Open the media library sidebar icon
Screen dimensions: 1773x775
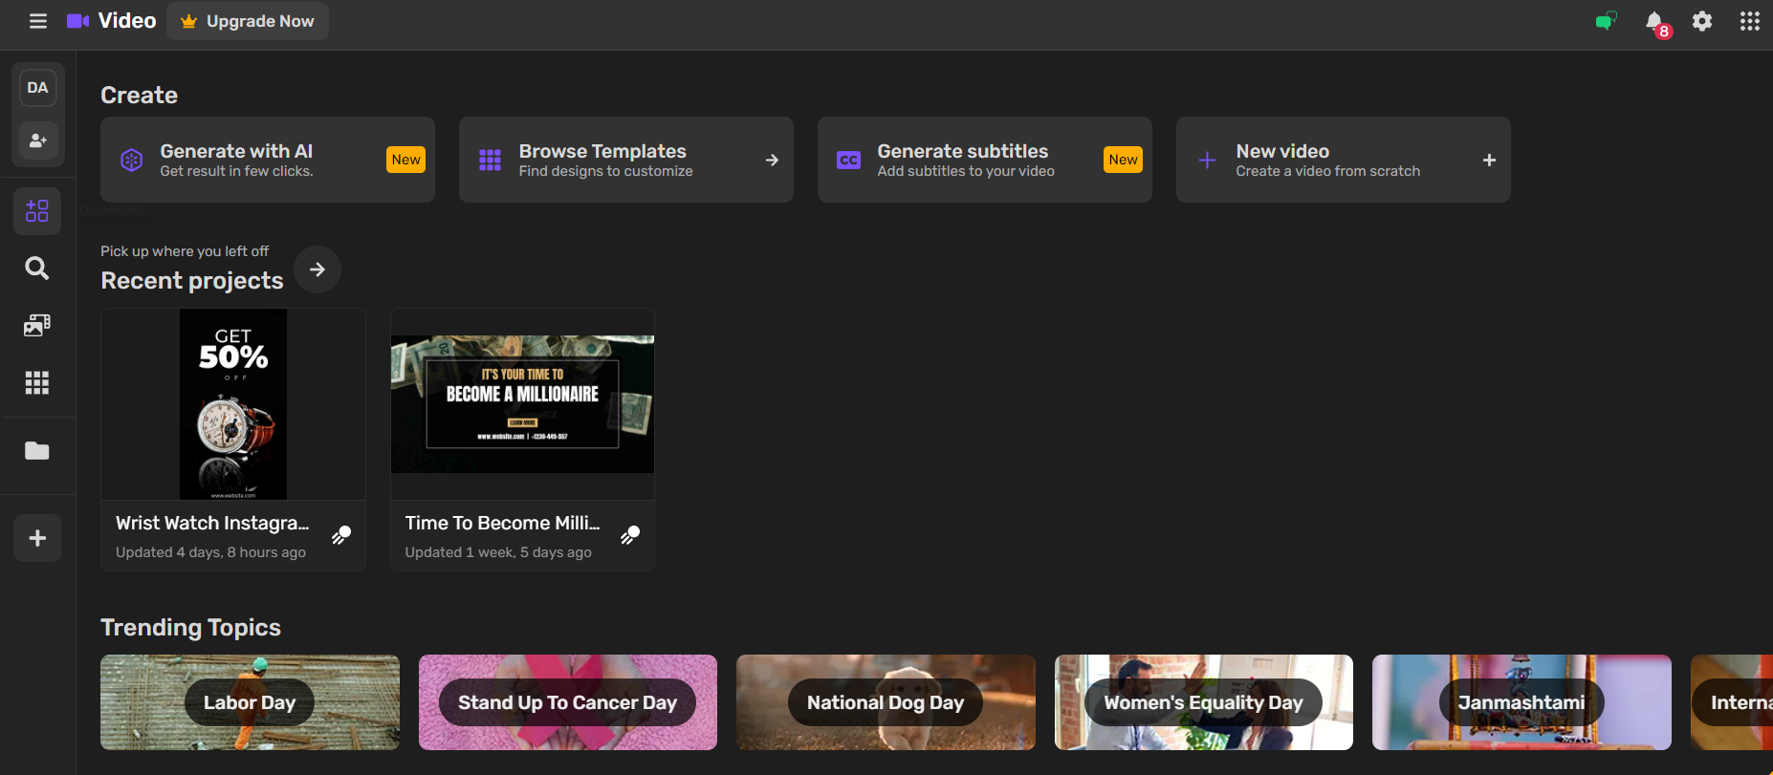(x=37, y=326)
